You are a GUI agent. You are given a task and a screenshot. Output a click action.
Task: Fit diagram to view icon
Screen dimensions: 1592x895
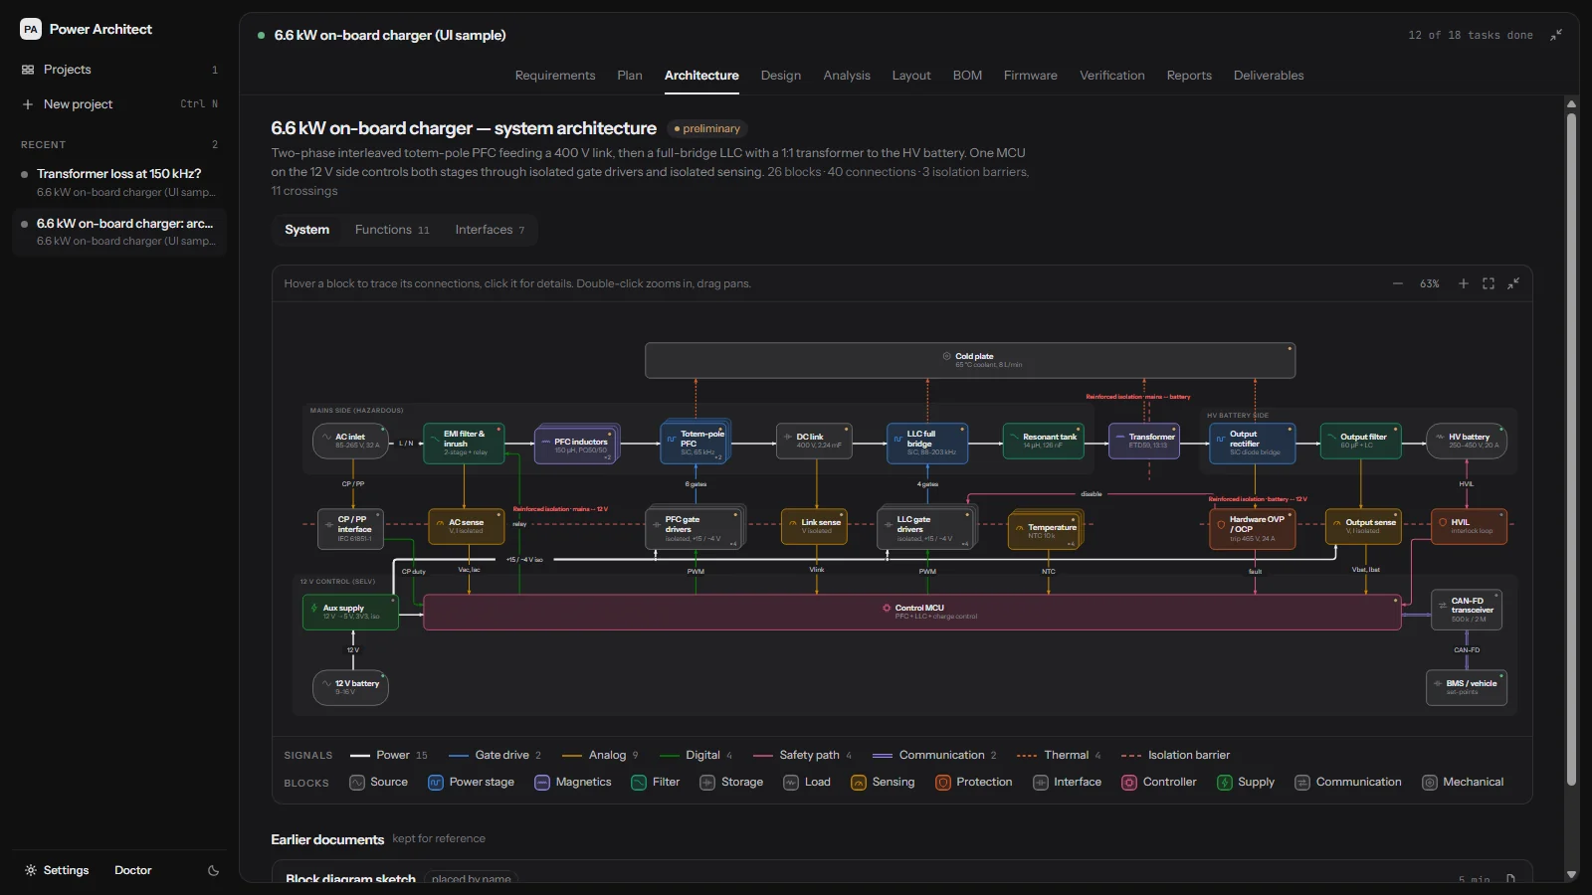point(1489,283)
